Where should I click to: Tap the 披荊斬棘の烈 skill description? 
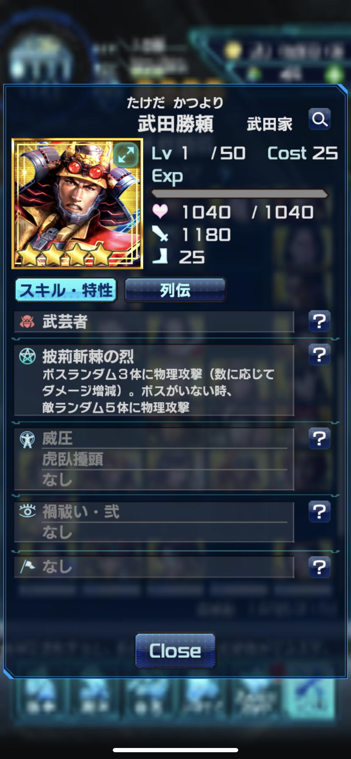click(158, 391)
